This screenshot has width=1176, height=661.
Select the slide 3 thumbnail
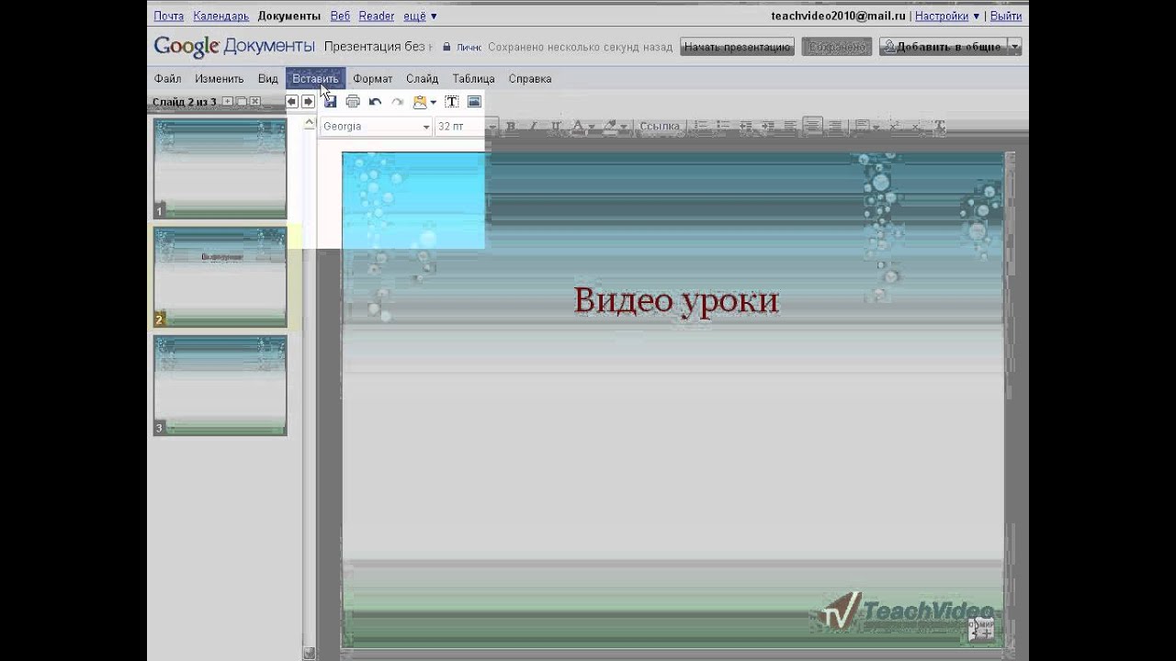[x=220, y=385]
